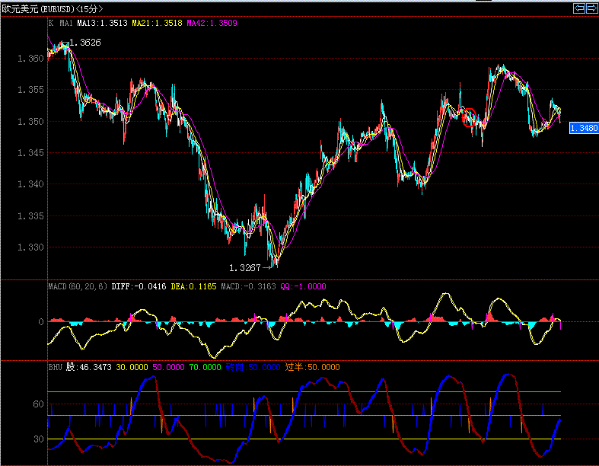The width and height of the screenshot is (599, 466).
Task: Click the BHU indicator label
Action: pyautogui.click(x=55, y=367)
